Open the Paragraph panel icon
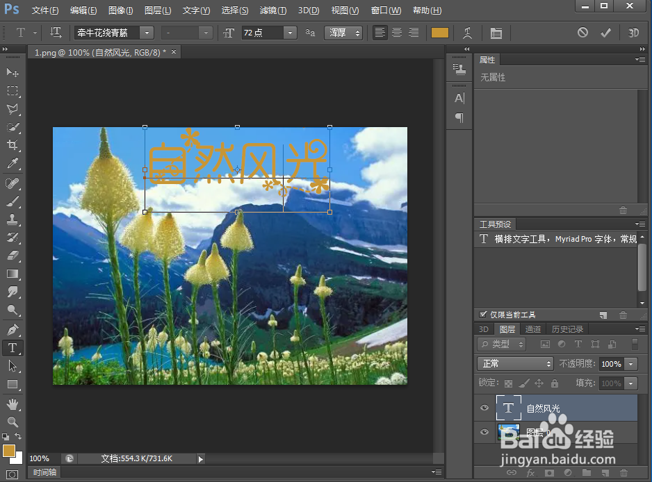The height and width of the screenshot is (482, 652). (459, 117)
